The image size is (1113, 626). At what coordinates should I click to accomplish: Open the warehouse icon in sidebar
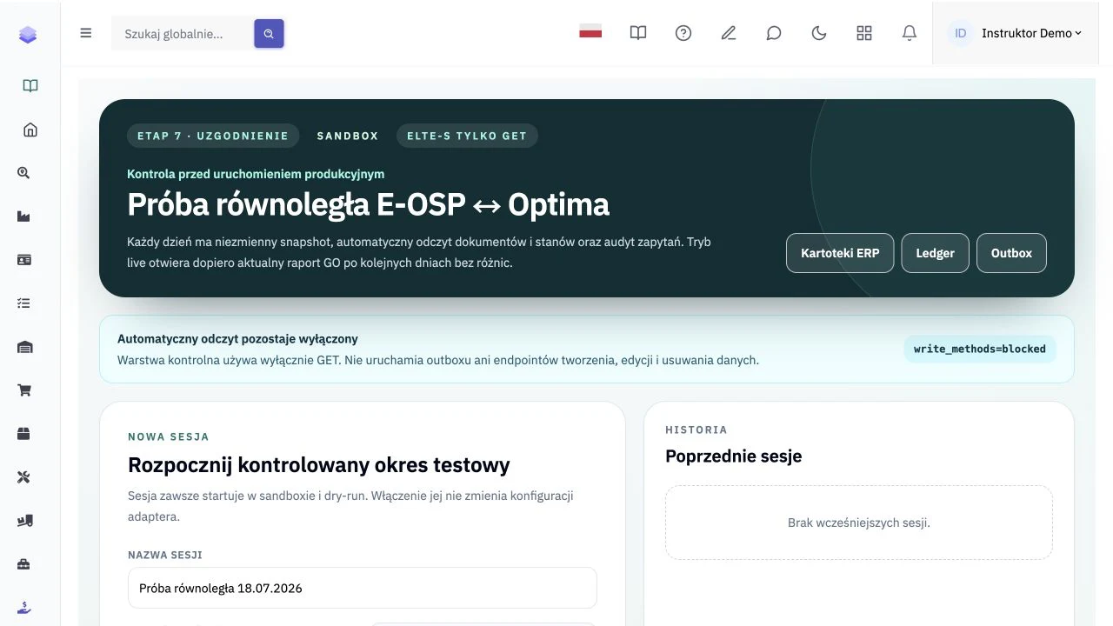24,347
